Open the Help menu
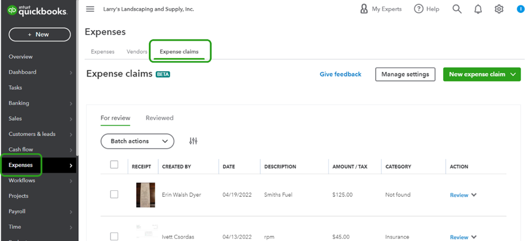The image size is (525, 241). [426, 9]
